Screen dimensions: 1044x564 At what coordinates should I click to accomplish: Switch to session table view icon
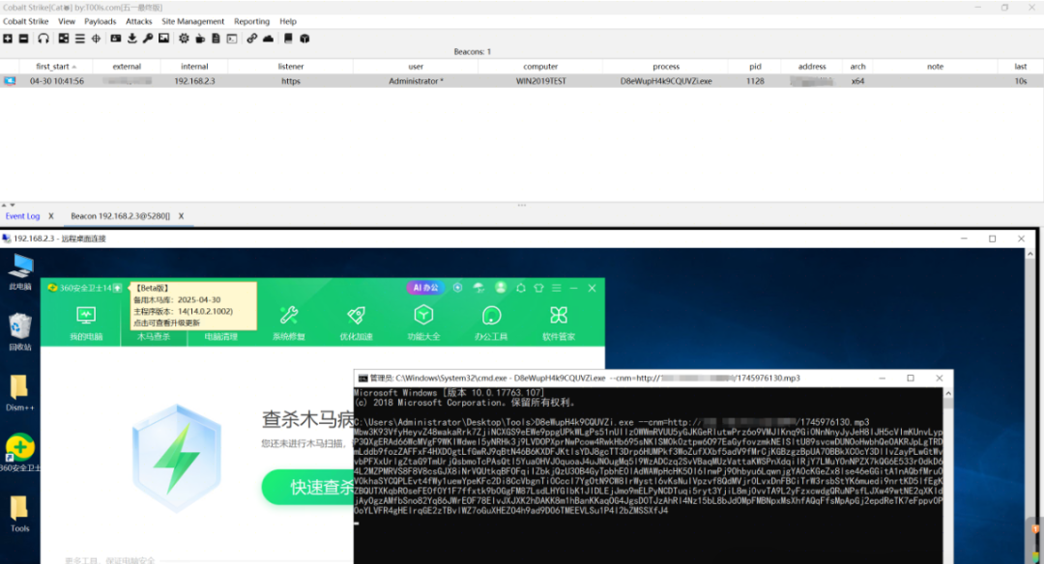80,39
